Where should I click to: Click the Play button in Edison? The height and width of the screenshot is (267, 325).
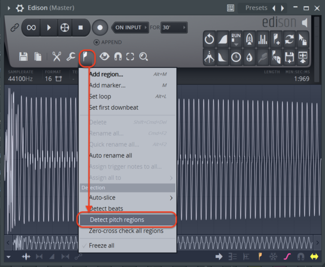[x=49, y=27]
